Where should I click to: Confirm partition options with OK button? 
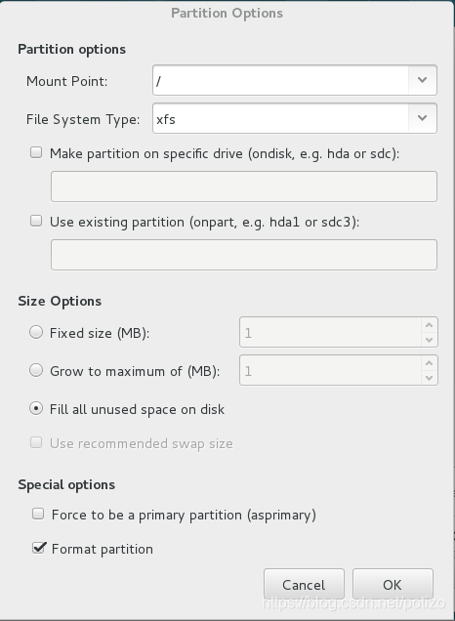point(393,585)
